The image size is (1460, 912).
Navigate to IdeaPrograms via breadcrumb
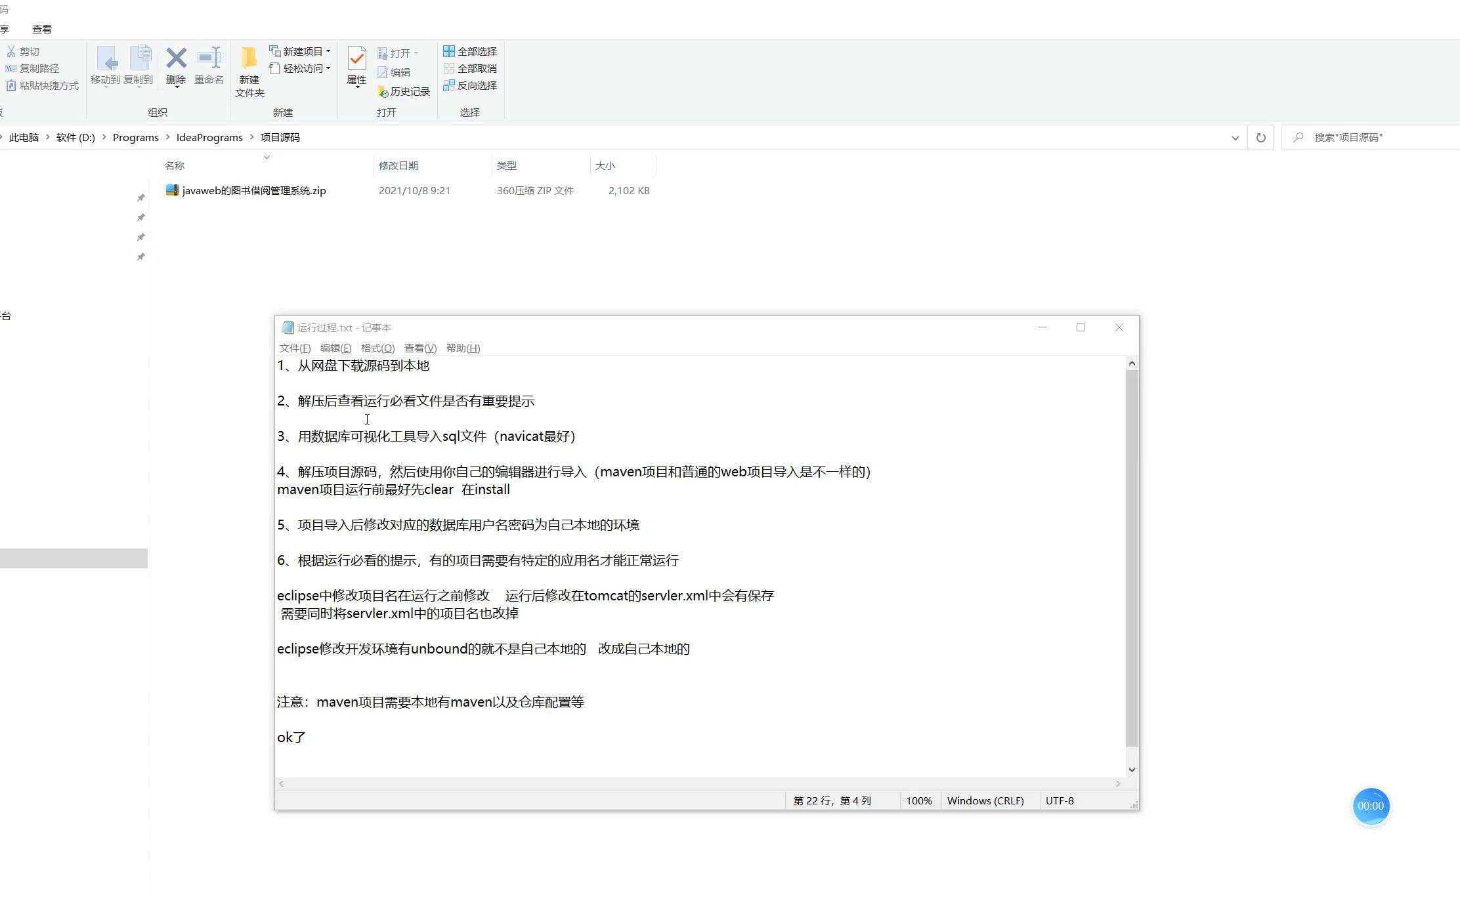(209, 137)
